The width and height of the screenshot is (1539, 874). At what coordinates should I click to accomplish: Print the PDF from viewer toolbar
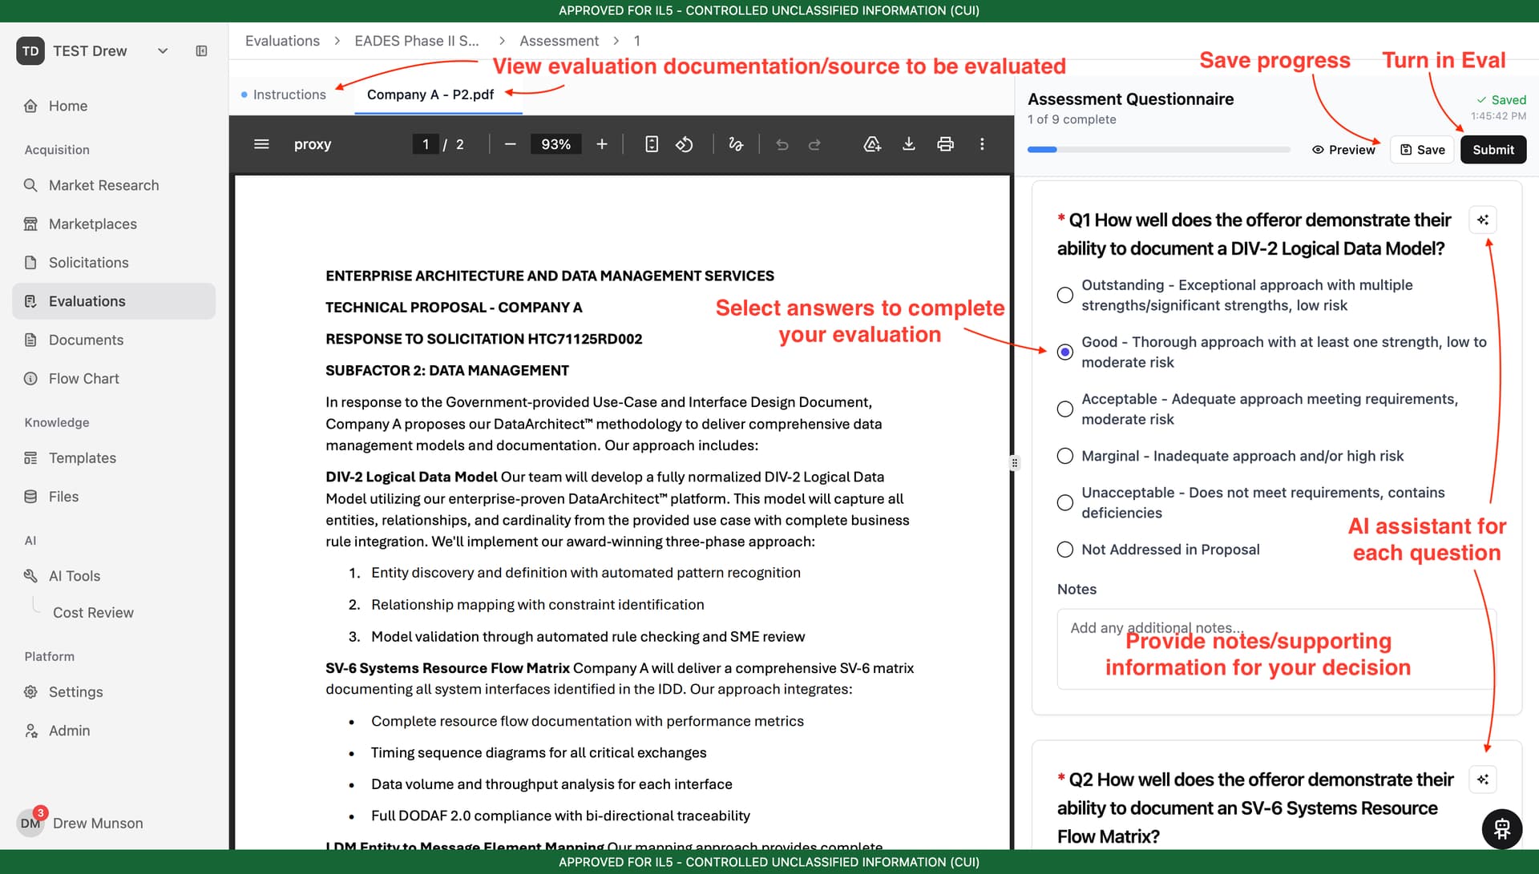pyautogui.click(x=945, y=144)
